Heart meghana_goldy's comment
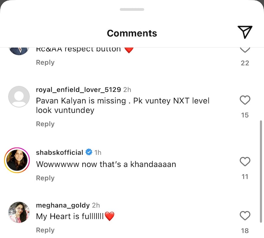 [x=245, y=216]
